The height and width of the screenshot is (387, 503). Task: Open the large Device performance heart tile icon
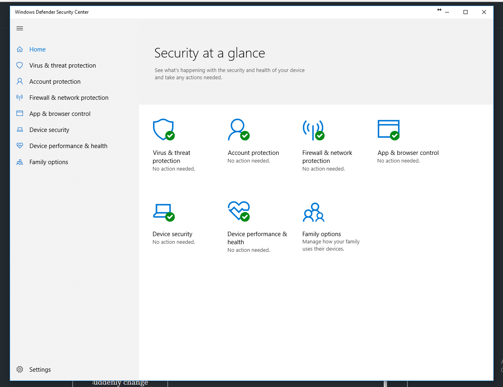[238, 211]
